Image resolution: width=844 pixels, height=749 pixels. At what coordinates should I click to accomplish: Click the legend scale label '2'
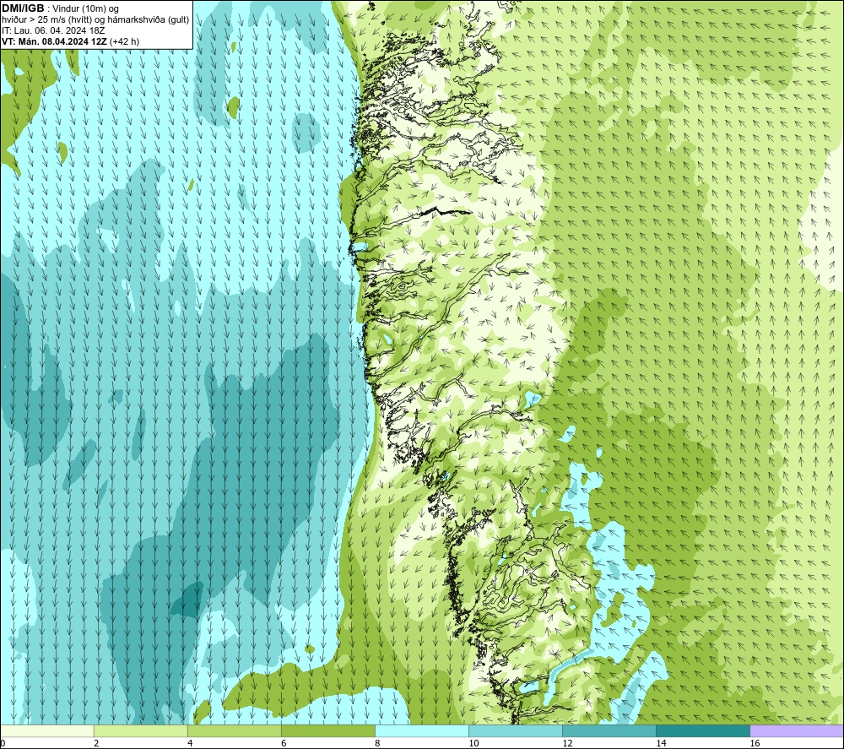coord(96,744)
